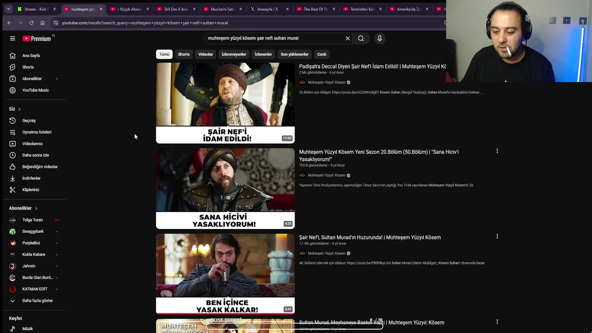The height and width of the screenshot is (333, 592).
Task: Switch to Stream - Kick browser tab
Action: coord(37,9)
